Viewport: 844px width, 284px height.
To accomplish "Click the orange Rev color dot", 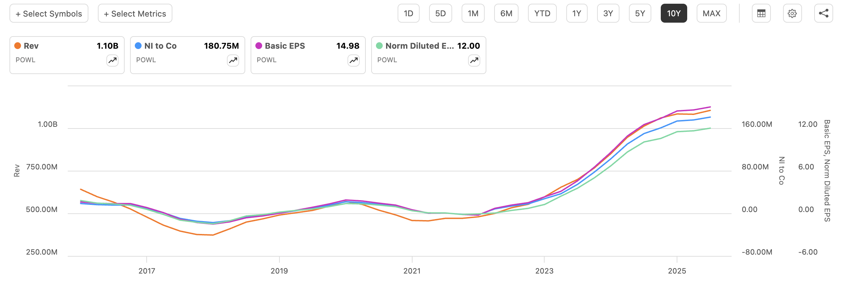I will (x=18, y=46).
